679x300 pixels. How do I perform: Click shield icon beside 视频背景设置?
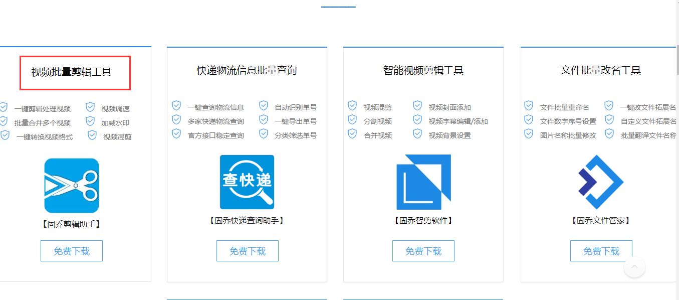click(417, 133)
